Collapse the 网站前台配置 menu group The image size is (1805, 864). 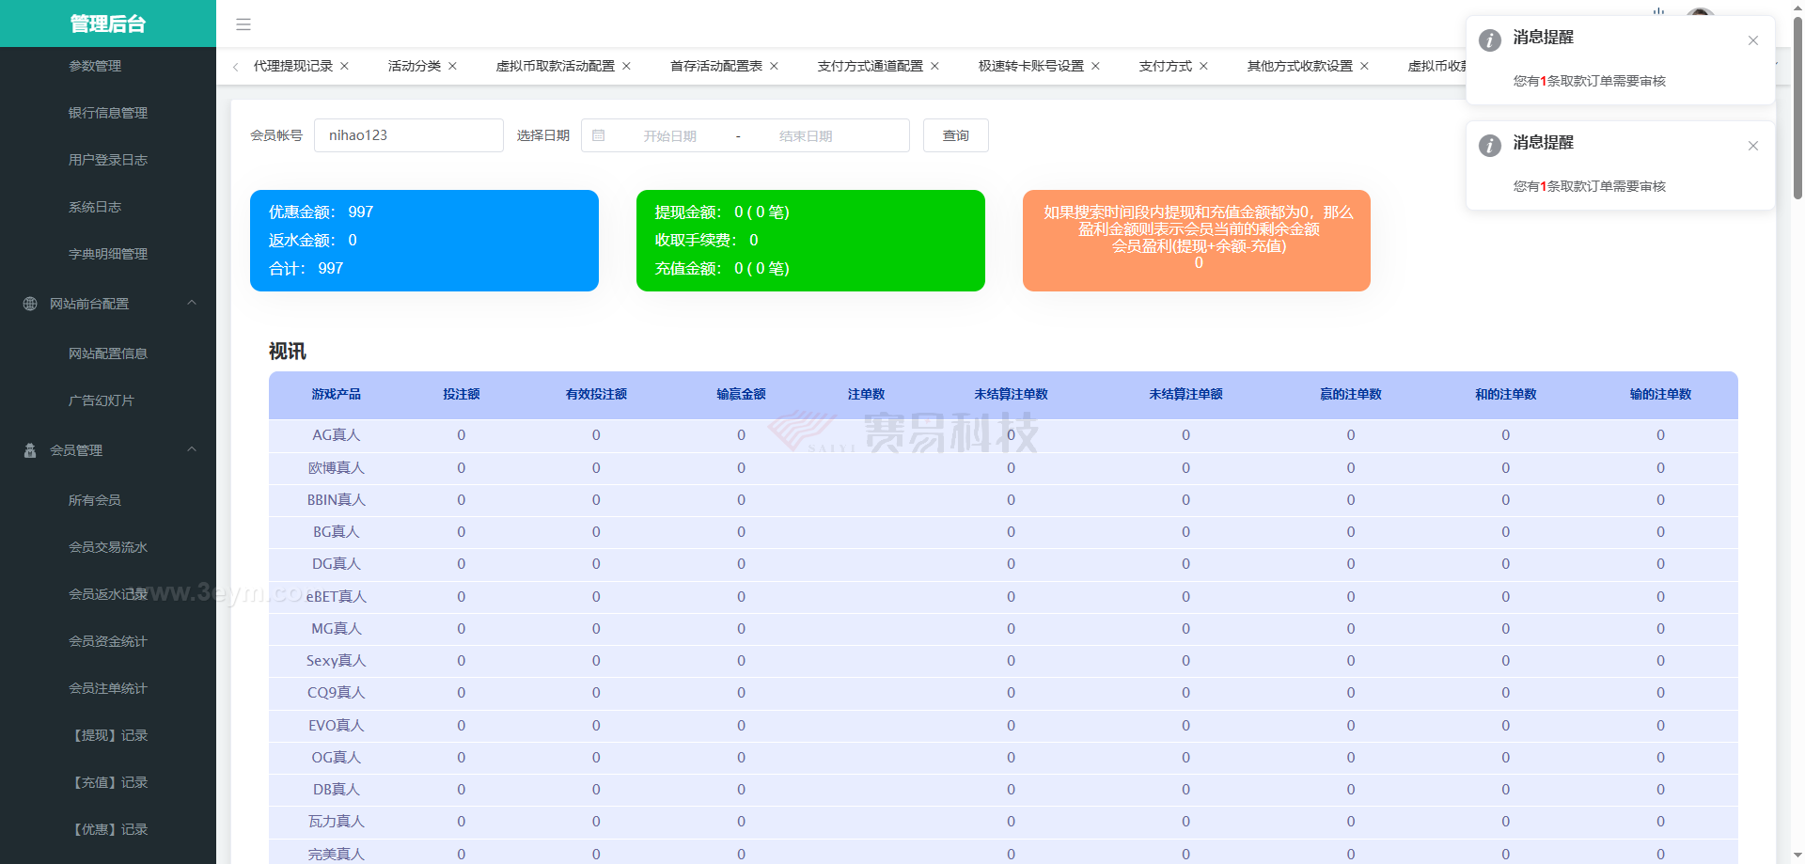point(192,303)
